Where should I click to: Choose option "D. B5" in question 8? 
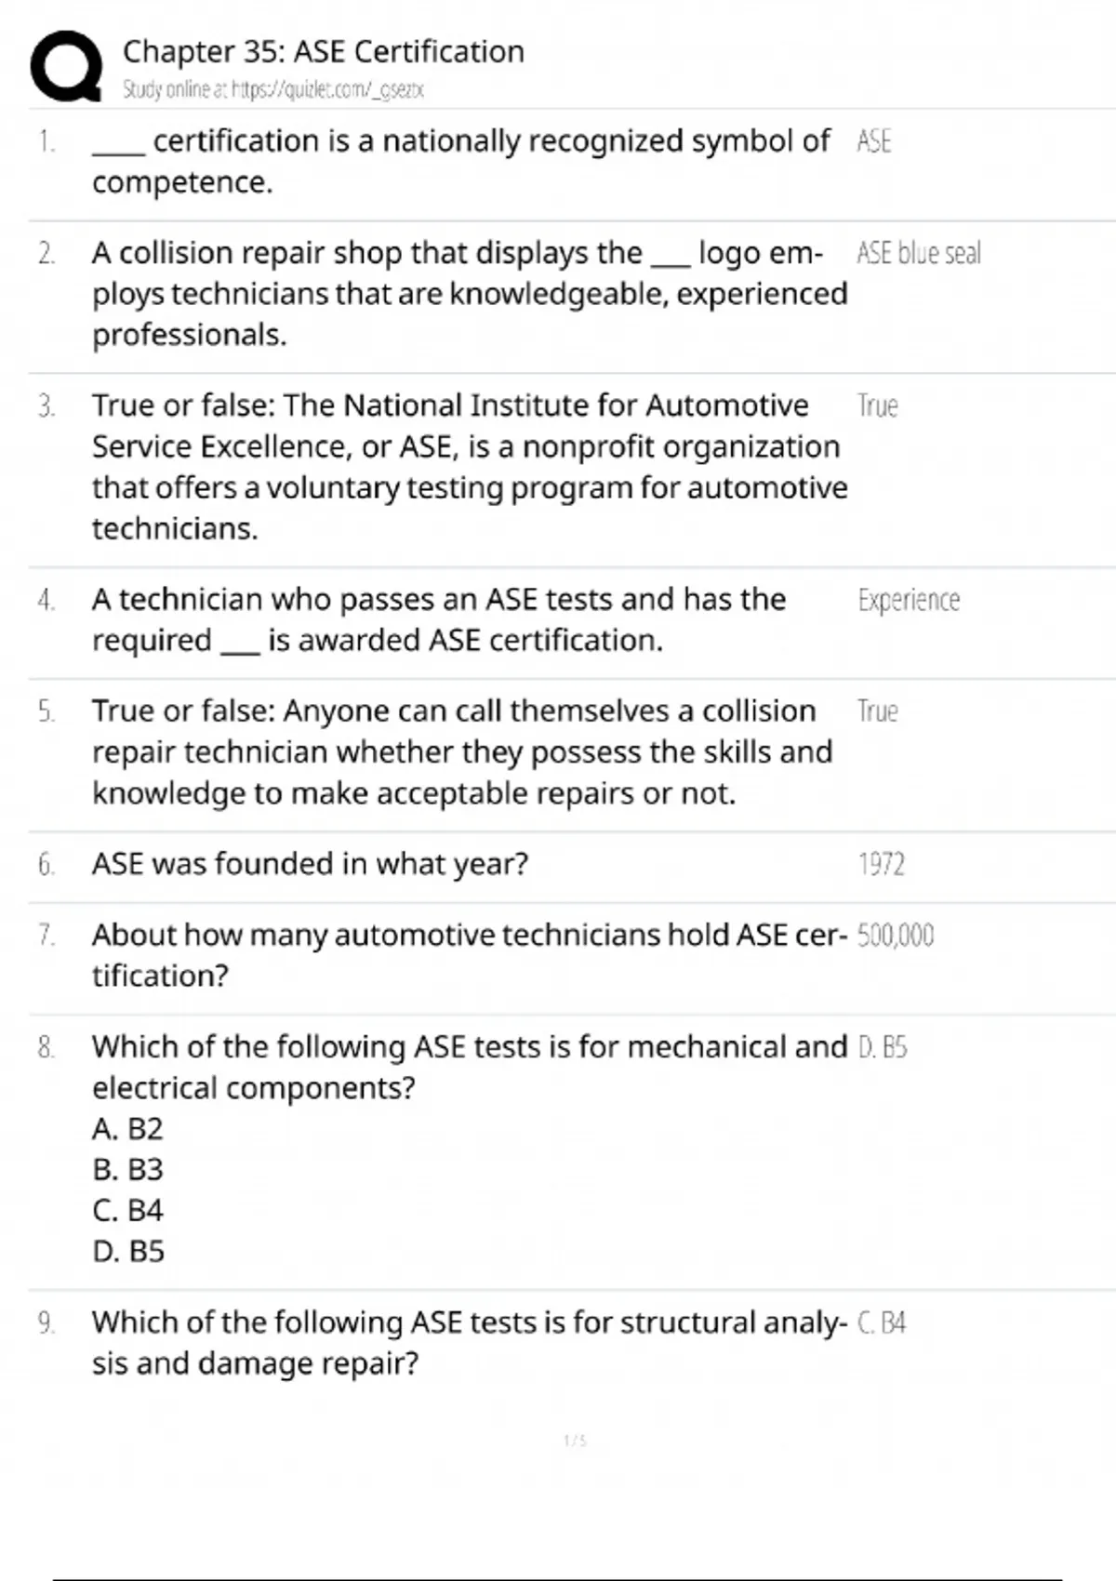tap(128, 1251)
